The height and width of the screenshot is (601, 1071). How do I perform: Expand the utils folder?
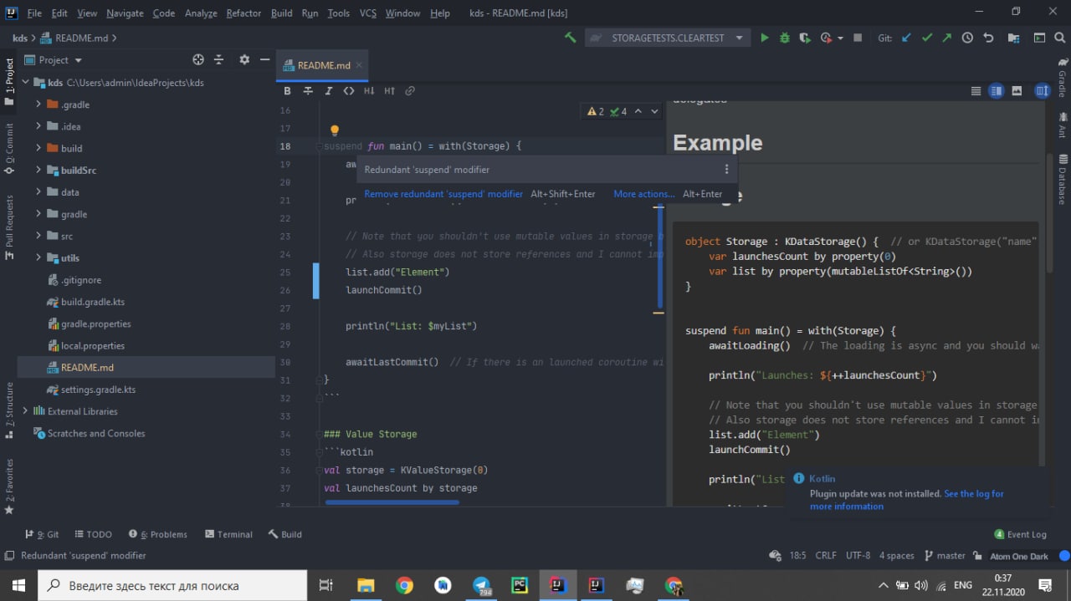point(38,257)
